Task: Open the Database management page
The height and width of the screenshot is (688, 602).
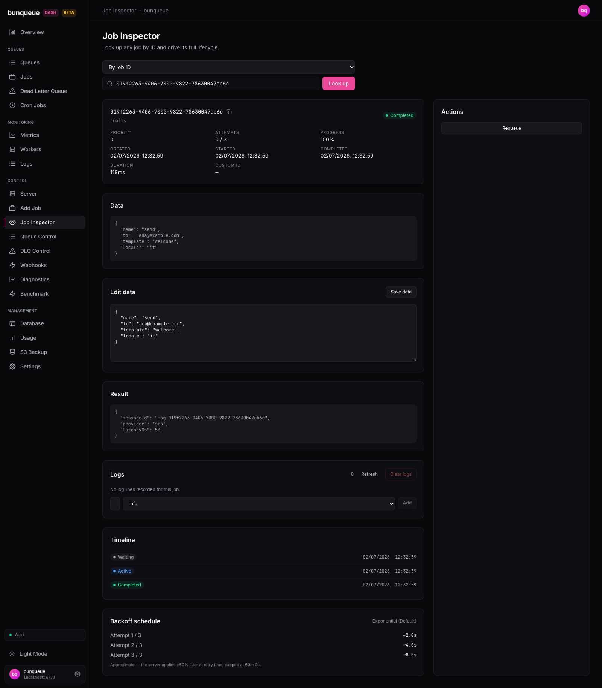Action: click(x=45, y=323)
